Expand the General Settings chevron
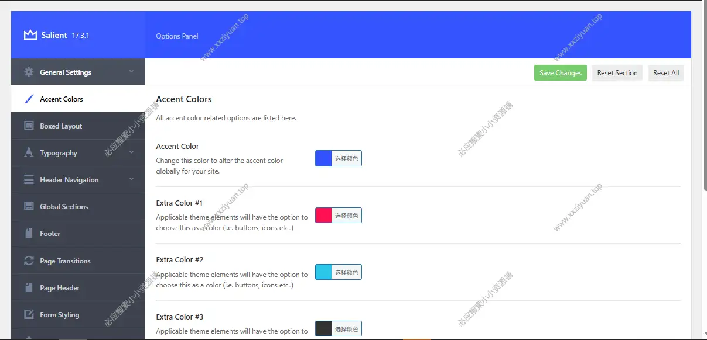The width and height of the screenshot is (707, 340). pos(131,72)
